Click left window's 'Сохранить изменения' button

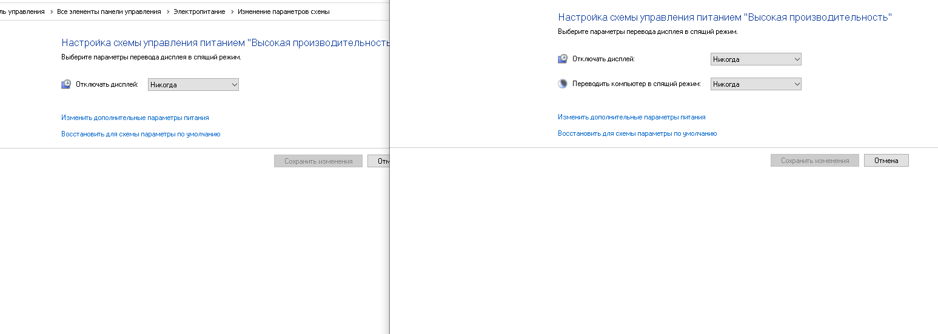pos(318,161)
